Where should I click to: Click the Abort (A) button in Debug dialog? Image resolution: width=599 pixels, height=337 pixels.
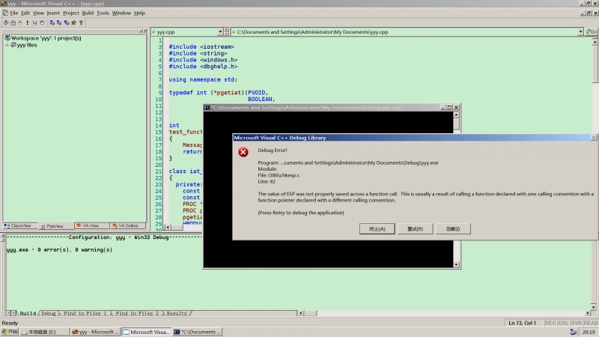[x=377, y=229]
